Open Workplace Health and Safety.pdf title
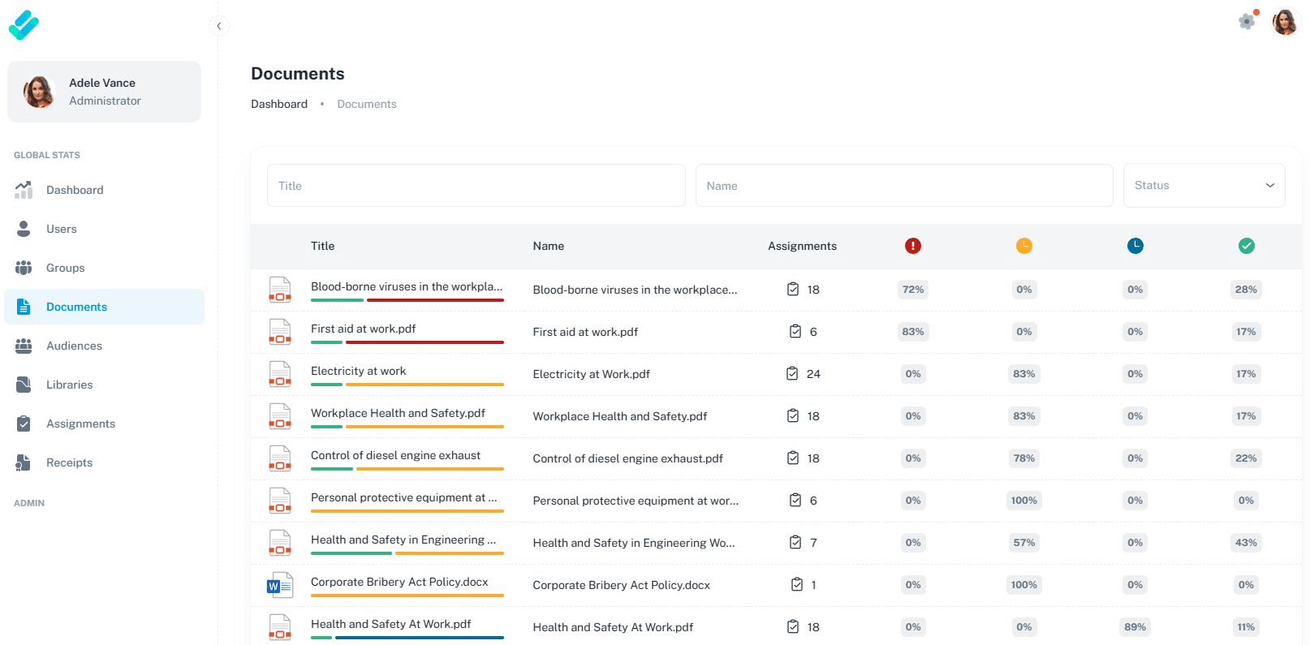This screenshot has height=645, width=1310. [398, 413]
